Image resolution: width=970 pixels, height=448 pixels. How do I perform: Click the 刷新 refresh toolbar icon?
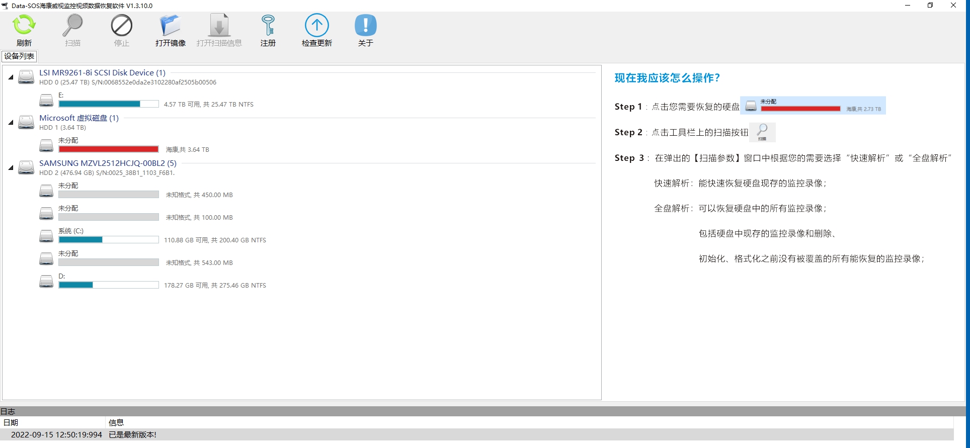(x=24, y=25)
